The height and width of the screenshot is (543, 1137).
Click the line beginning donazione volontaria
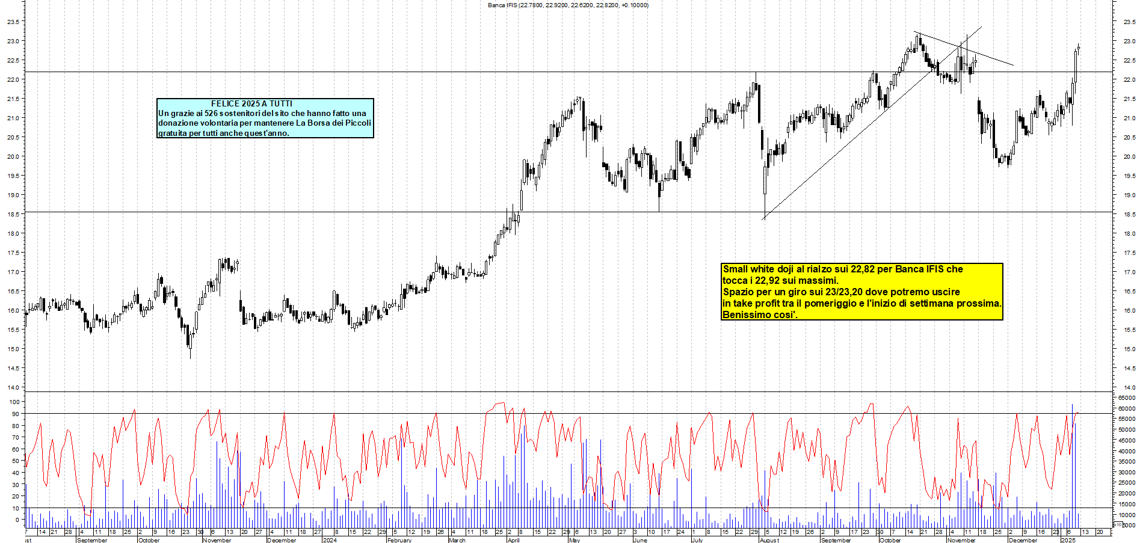point(265,123)
